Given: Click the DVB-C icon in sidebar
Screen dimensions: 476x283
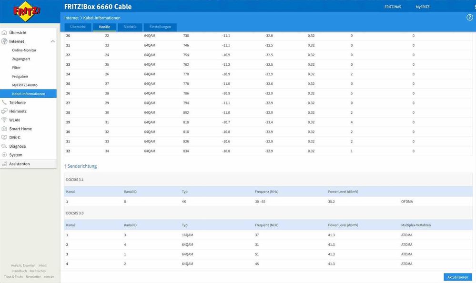Looking at the screenshot, I should point(4,138).
